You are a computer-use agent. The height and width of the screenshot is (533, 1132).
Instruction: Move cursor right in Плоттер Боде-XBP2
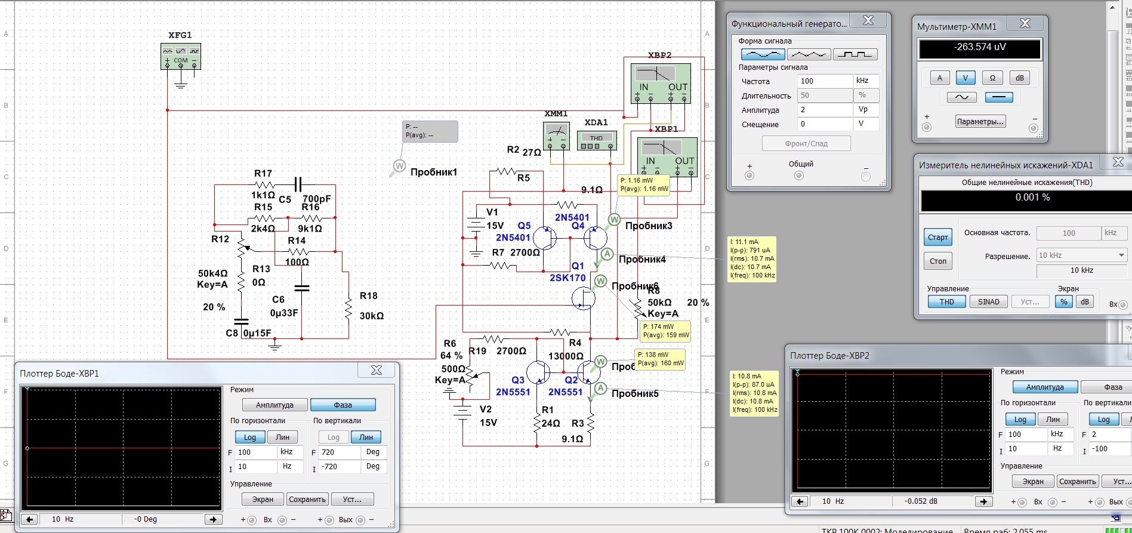984,501
